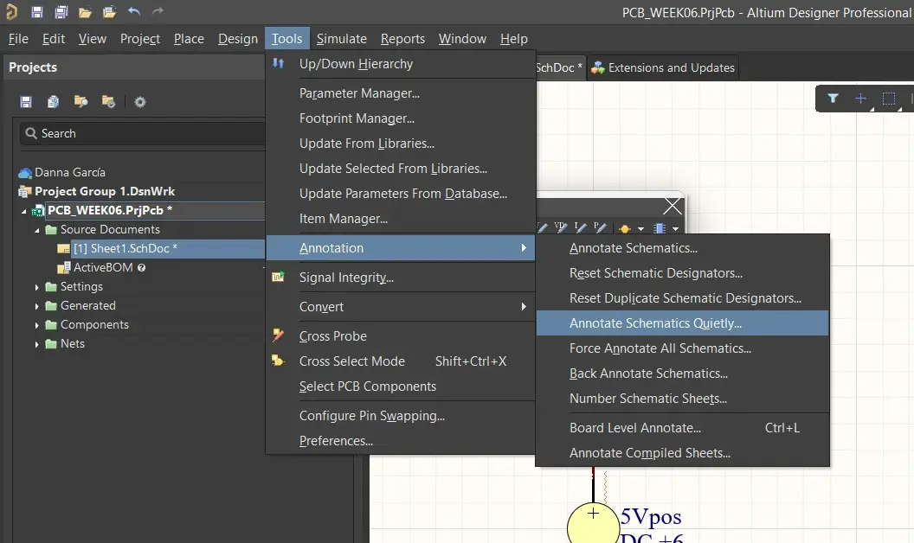
Task: Click the selection filter funnel icon
Action: tap(833, 98)
